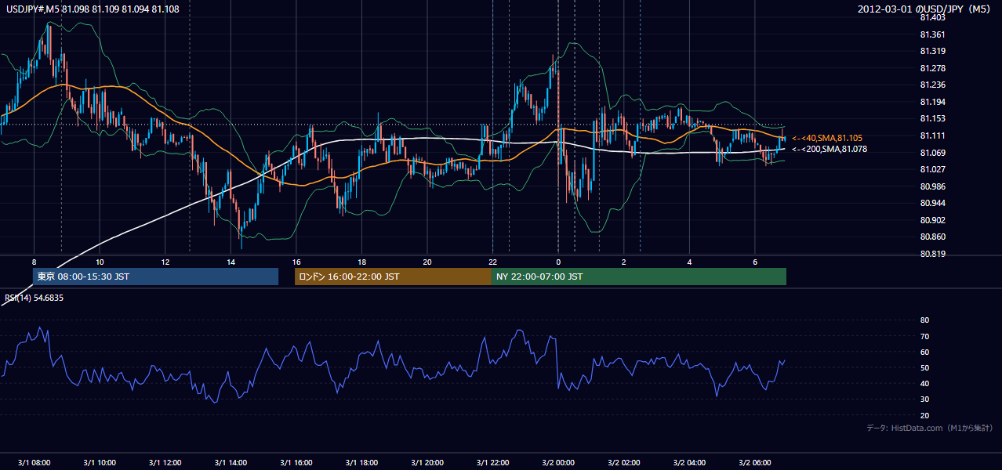Click hour tick 0 under the price chart

[558, 262]
